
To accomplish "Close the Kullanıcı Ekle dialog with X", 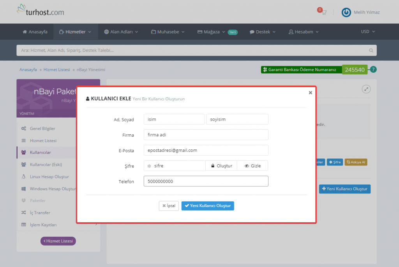I will (x=310, y=93).
